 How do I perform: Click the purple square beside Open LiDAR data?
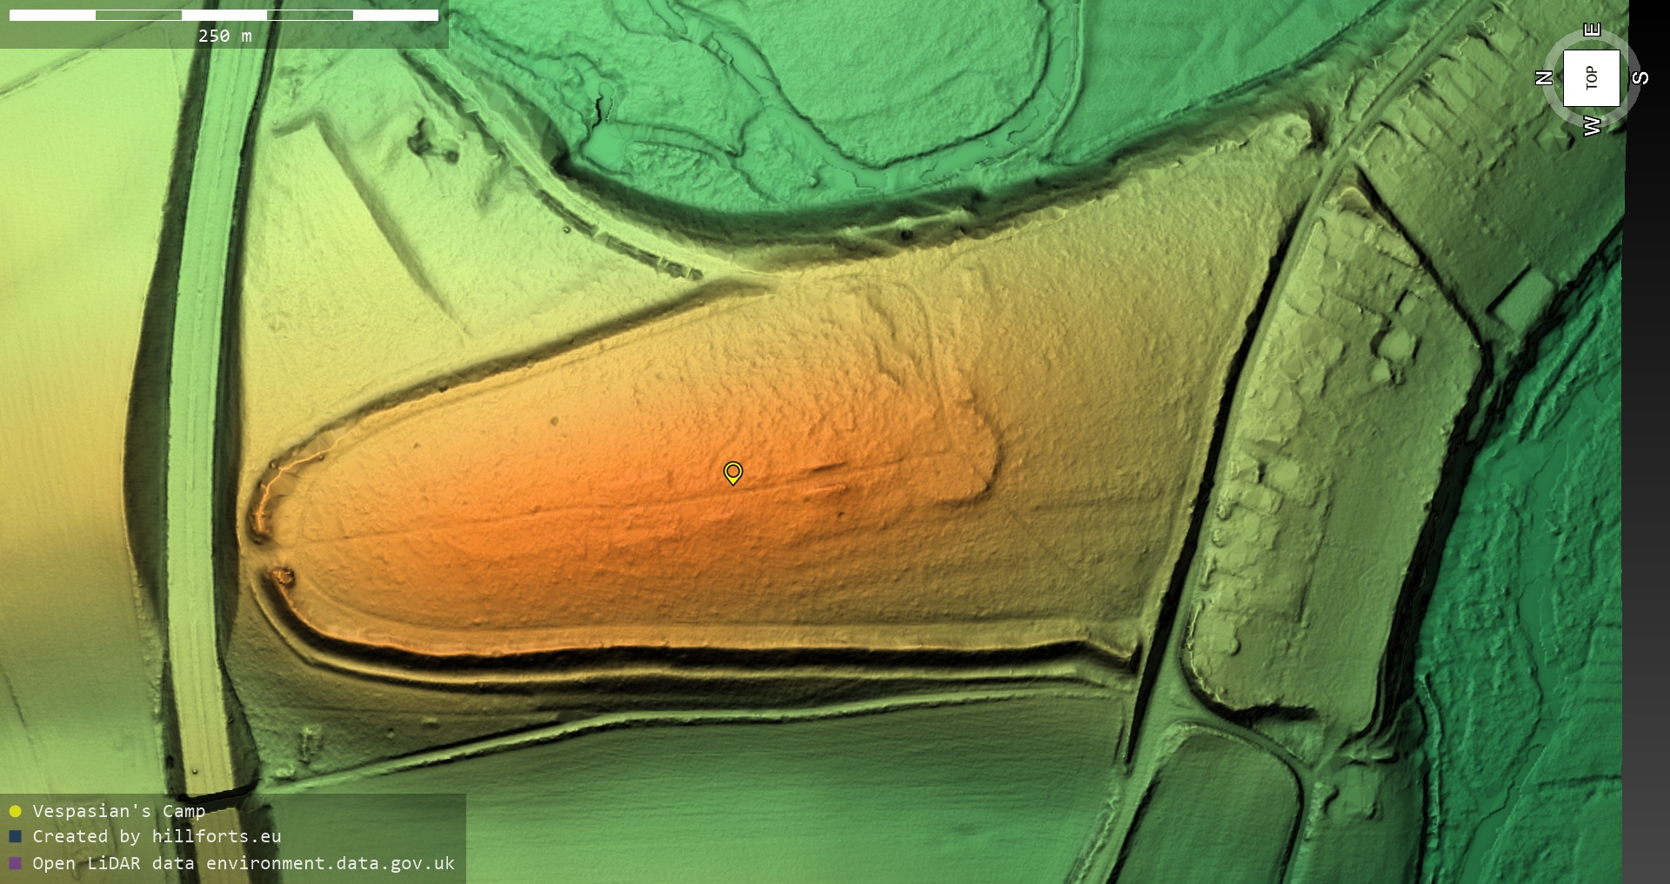[15, 863]
